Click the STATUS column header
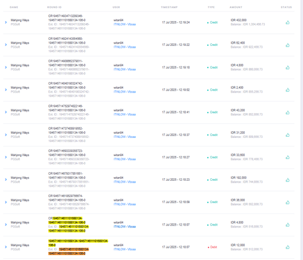 pos(287,7)
